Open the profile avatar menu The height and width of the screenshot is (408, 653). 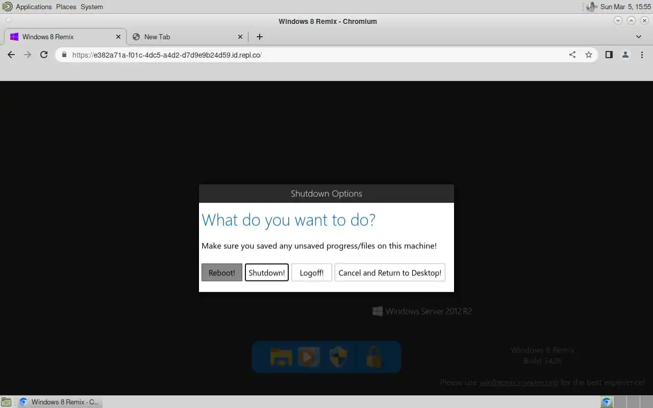(625, 55)
